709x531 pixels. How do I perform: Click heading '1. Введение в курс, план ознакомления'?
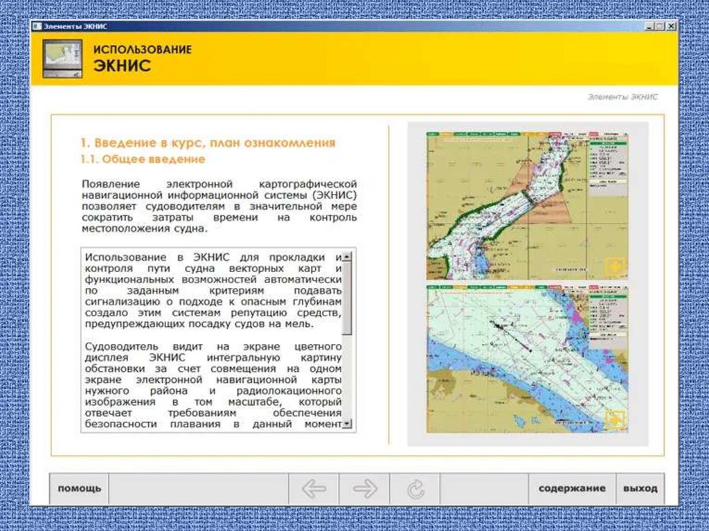point(208,143)
